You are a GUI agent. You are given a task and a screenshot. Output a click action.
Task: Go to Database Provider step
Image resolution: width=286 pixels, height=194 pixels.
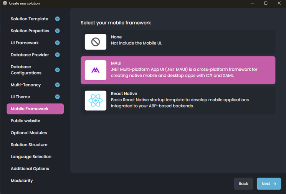point(35,55)
